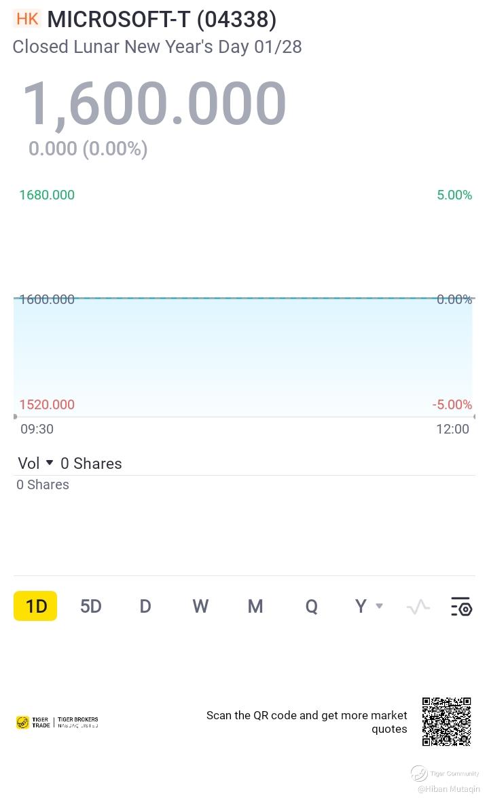Screen dimensions: 489x800
Task: Click the 1,600.000 last price
Action: coord(154,104)
